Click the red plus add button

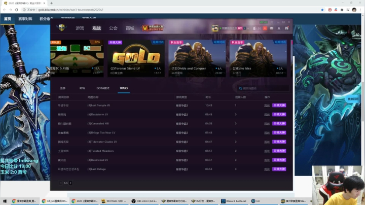pos(265,28)
